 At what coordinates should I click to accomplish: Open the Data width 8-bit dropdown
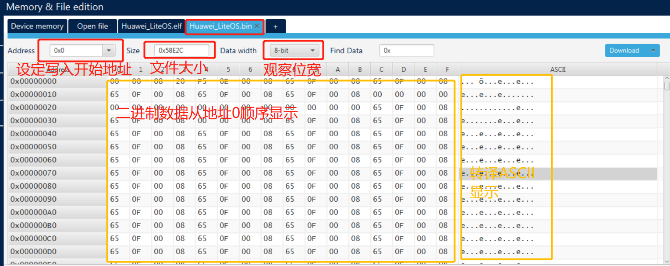pos(294,51)
